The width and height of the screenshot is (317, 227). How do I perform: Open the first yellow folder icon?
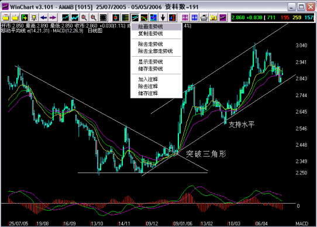click(6, 18)
